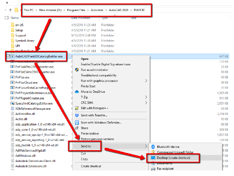Image resolution: width=234 pixels, height=176 pixels.
Task: Click the Notepad++ icon in context menu
Action: coord(77,108)
